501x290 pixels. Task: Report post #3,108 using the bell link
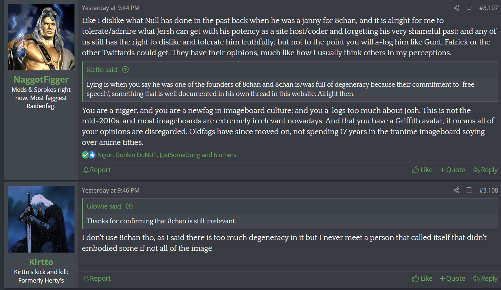click(97, 279)
